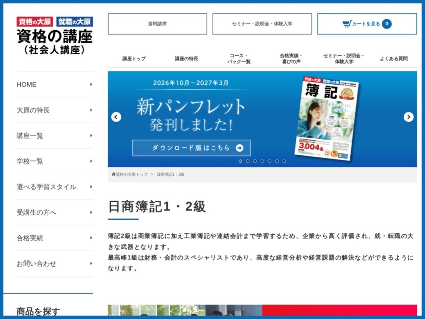Select the second carousel dot
425x319 pixels.
[248, 161]
